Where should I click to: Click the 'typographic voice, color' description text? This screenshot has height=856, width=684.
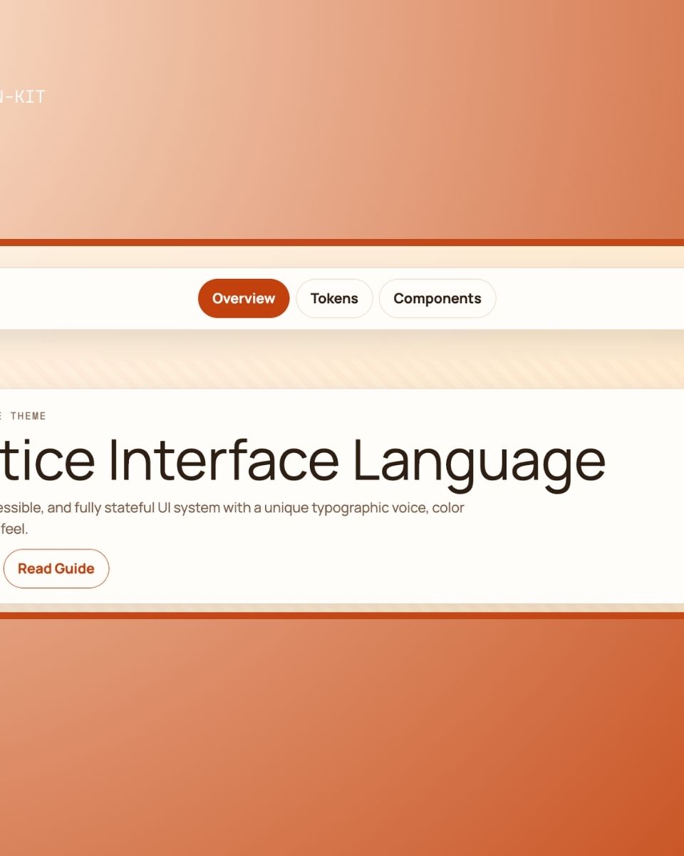(388, 508)
